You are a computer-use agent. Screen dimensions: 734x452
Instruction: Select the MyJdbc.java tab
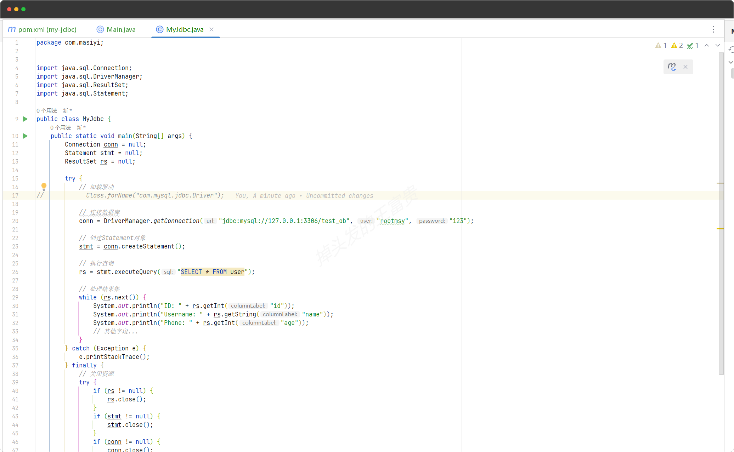click(185, 29)
